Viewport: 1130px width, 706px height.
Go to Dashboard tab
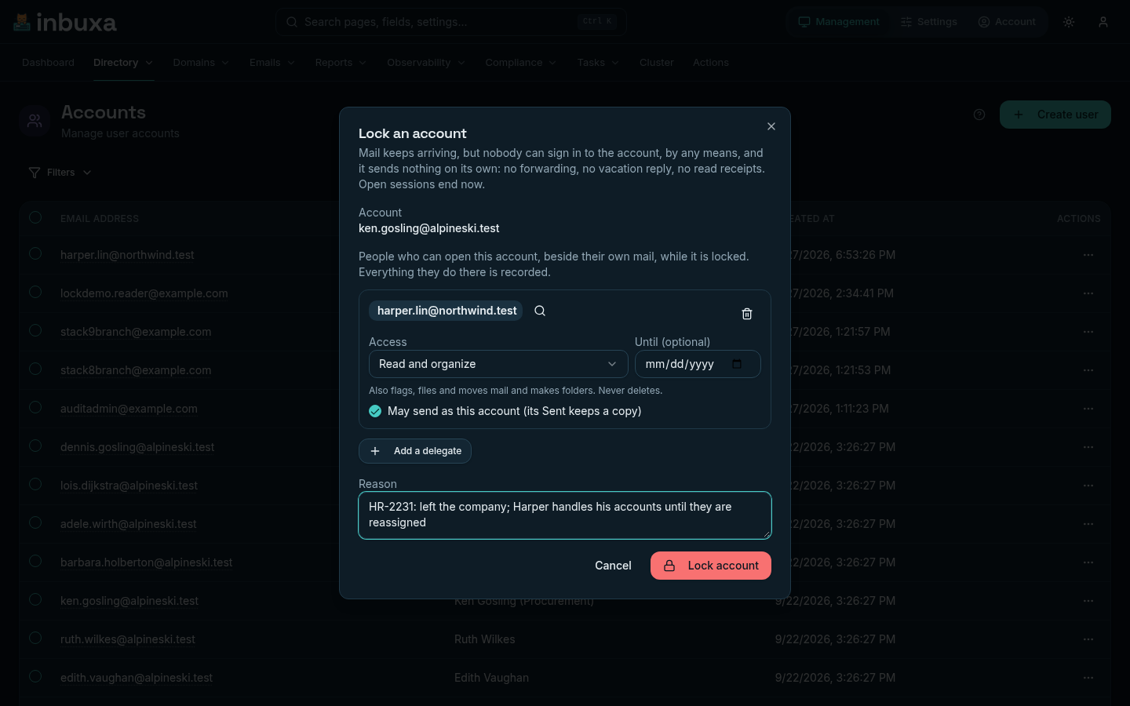48,63
